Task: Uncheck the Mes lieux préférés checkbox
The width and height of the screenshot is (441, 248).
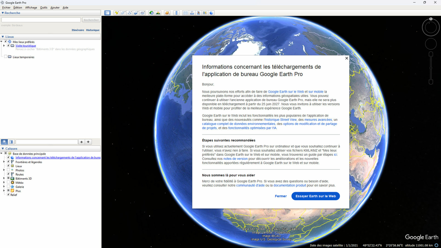Action: [6, 42]
